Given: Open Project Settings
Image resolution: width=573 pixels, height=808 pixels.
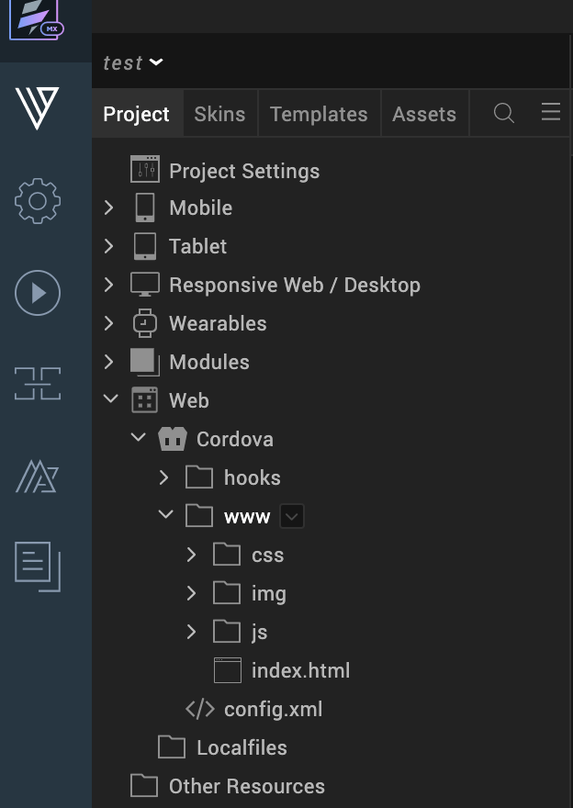Looking at the screenshot, I should tap(243, 171).
